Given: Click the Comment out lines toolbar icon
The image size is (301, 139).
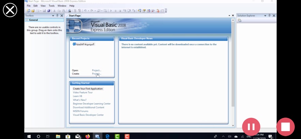Looking at the screenshot, I should point(75,11).
